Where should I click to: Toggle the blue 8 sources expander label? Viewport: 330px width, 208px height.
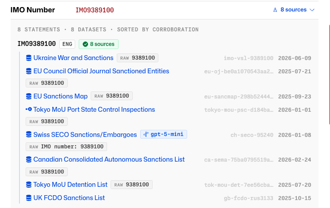click(293, 10)
